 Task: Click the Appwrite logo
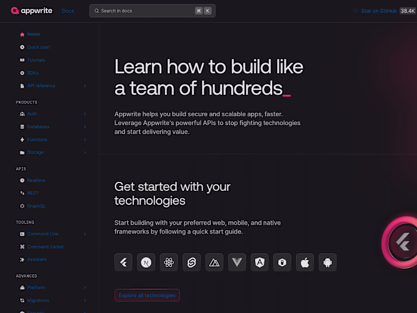(x=32, y=11)
